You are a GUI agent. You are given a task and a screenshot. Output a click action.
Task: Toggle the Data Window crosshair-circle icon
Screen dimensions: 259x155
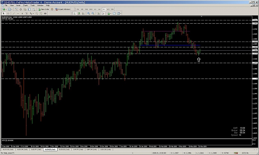click(x=21, y=9)
